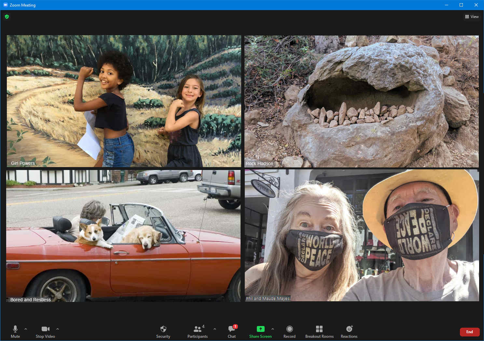Open the View layout menu

[472, 17]
